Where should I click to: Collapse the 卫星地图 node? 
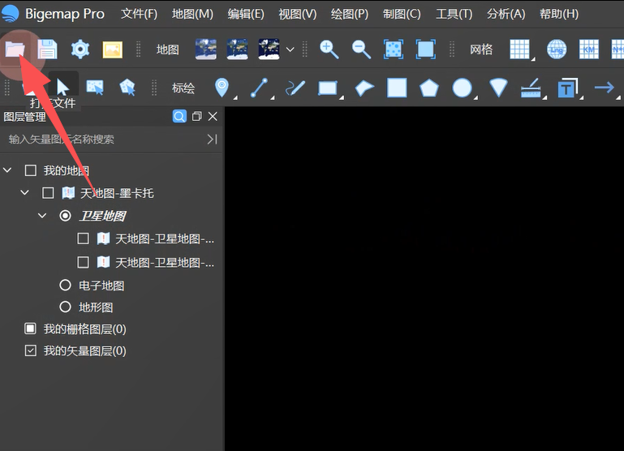(x=42, y=216)
